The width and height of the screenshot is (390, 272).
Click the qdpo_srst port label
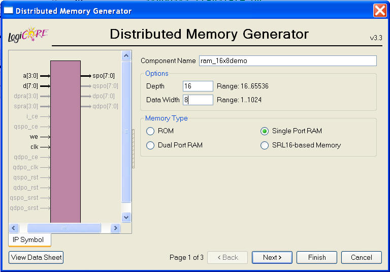(x=24, y=208)
